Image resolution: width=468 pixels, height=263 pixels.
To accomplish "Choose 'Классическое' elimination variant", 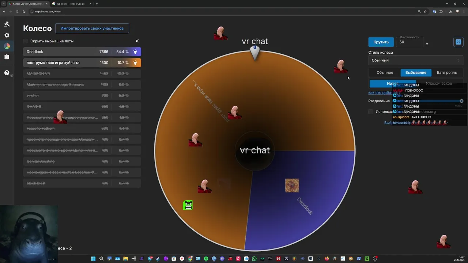I will [x=439, y=83].
